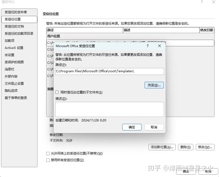The height and width of the screenshot is (177, 219).
Task: Enable 允许网络上的受信任位置
Action: click(48, 153)
